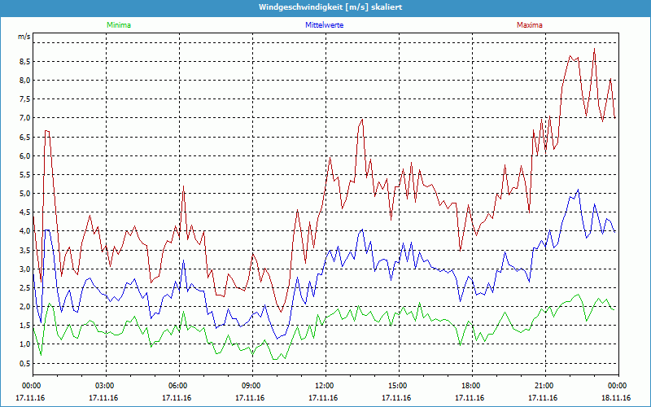Click the red Maxima legend label

click(x=530, y=25)
